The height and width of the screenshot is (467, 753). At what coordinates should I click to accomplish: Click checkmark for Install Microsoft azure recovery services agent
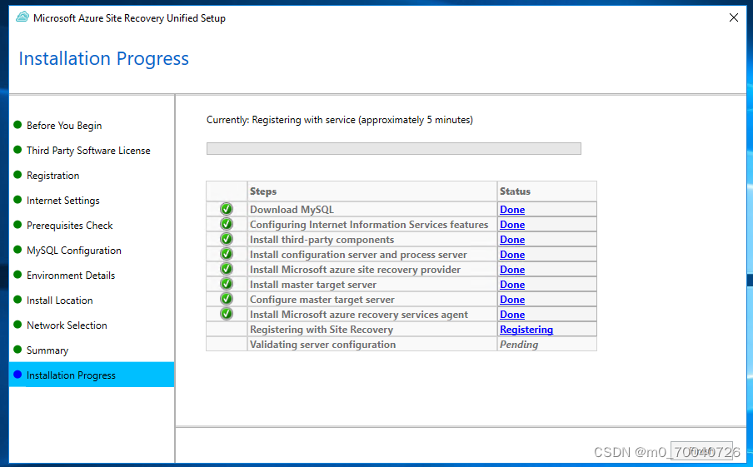pos(227,314)
